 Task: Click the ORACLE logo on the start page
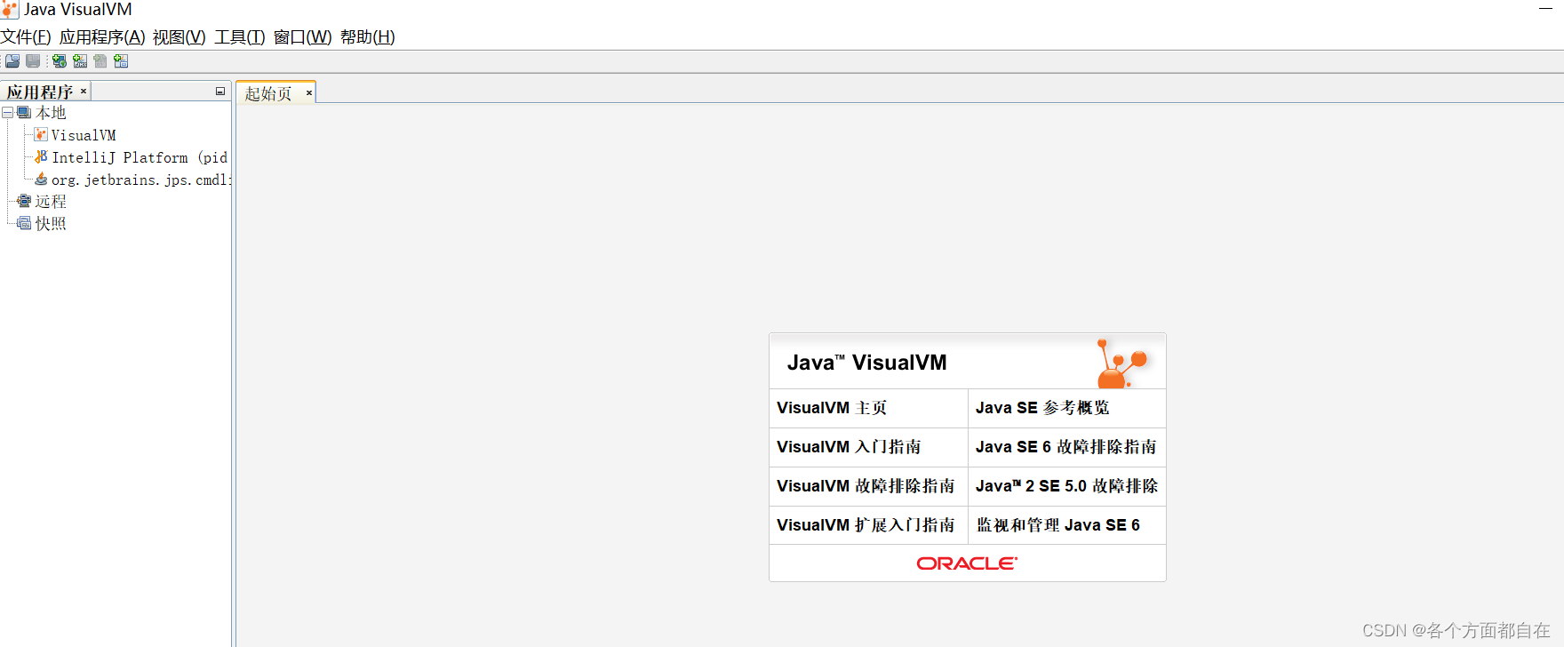pos(967,563)
